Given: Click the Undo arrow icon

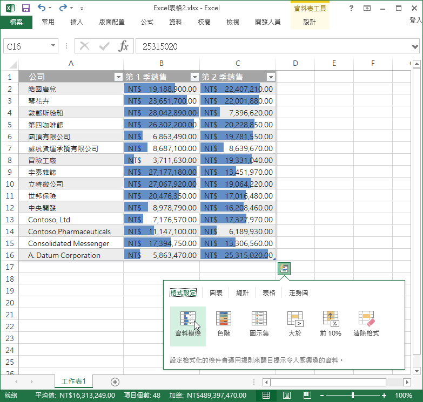Looking at the screenshot, I should click(41, 8).
